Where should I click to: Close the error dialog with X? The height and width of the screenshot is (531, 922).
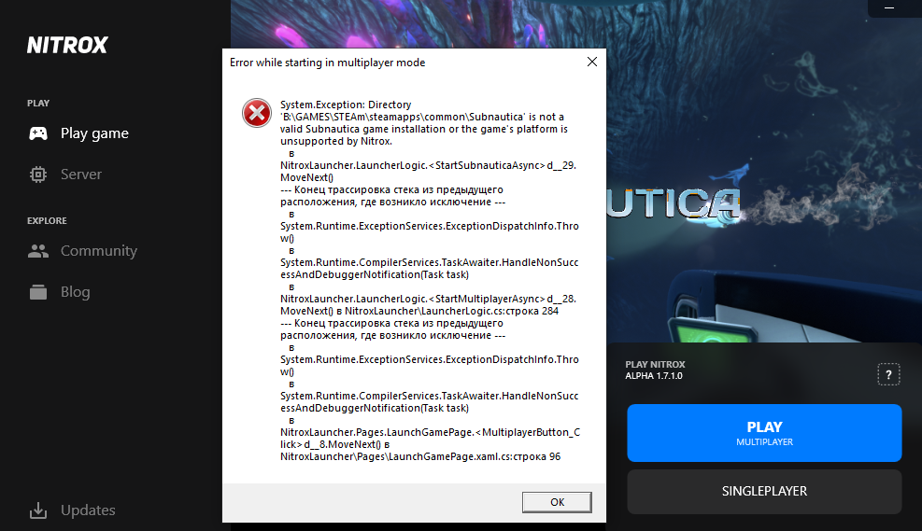pyautogui.click(x=592, y=62)
